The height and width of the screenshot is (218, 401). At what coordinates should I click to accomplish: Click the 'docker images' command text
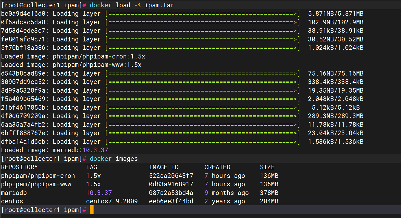pos(114,159)
